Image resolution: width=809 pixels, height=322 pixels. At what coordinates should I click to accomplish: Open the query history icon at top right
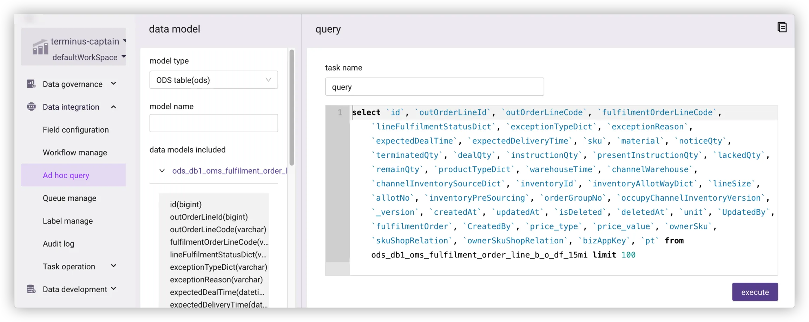pyautogui.click(x=782, y=27)
